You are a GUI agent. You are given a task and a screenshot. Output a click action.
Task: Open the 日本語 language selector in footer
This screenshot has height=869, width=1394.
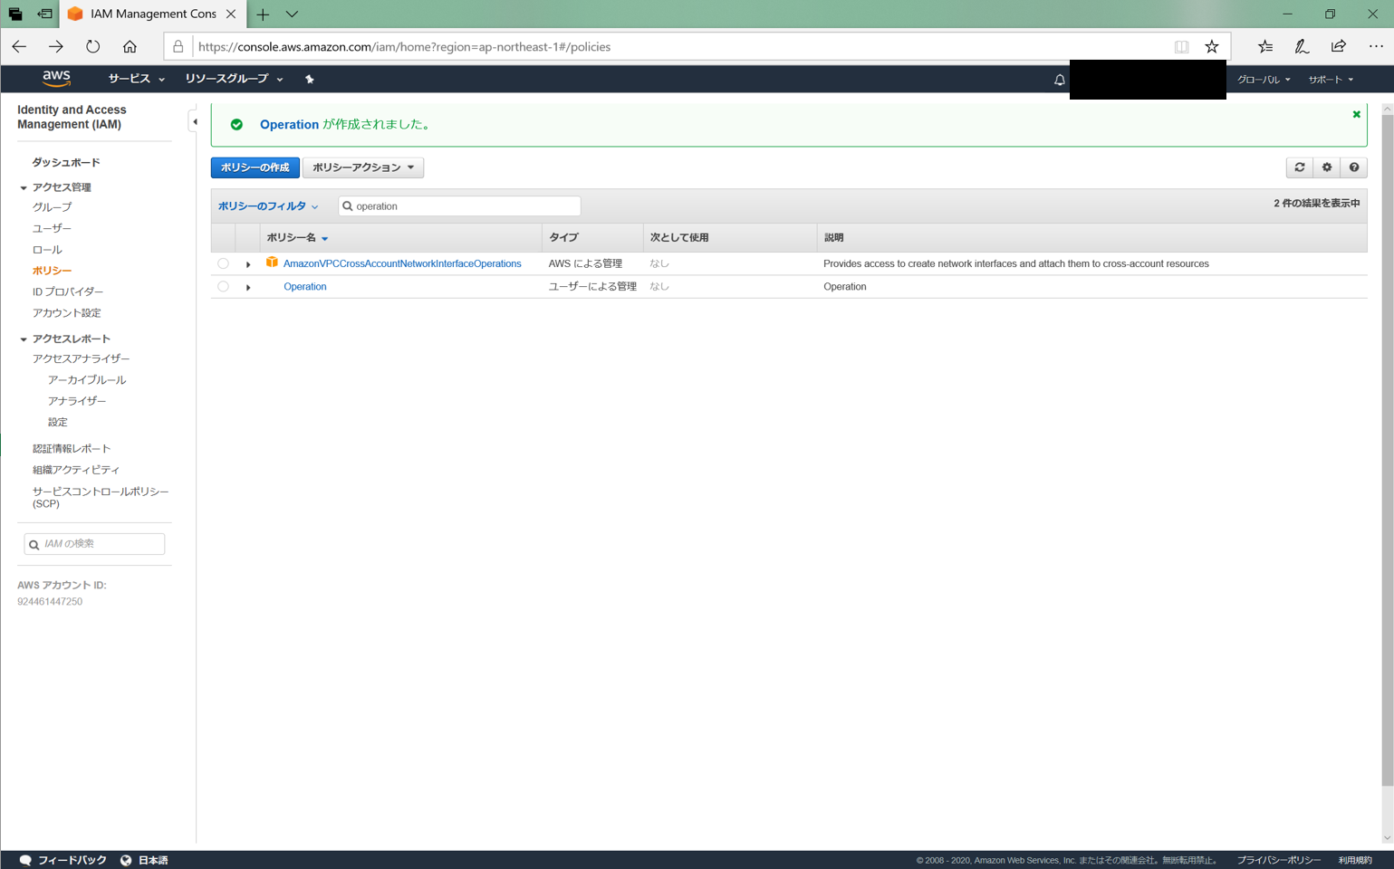144,860
